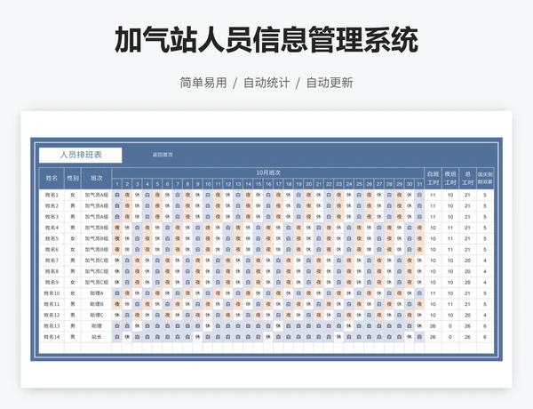Click the 助理A shift cell
533x409 pixels.
[97, 293]
